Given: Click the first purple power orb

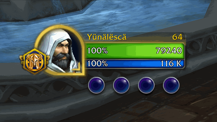Looking at the screenshot, I should coord(96,85).
